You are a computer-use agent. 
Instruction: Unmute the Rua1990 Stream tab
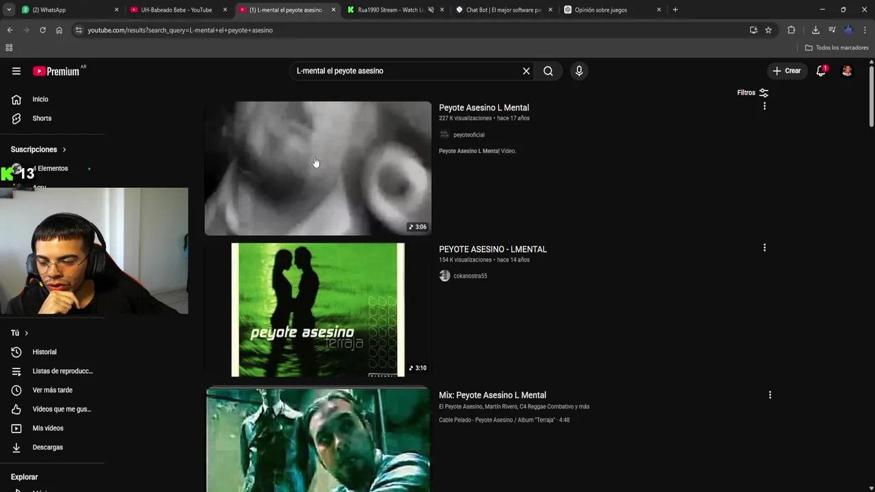[431, 10]
